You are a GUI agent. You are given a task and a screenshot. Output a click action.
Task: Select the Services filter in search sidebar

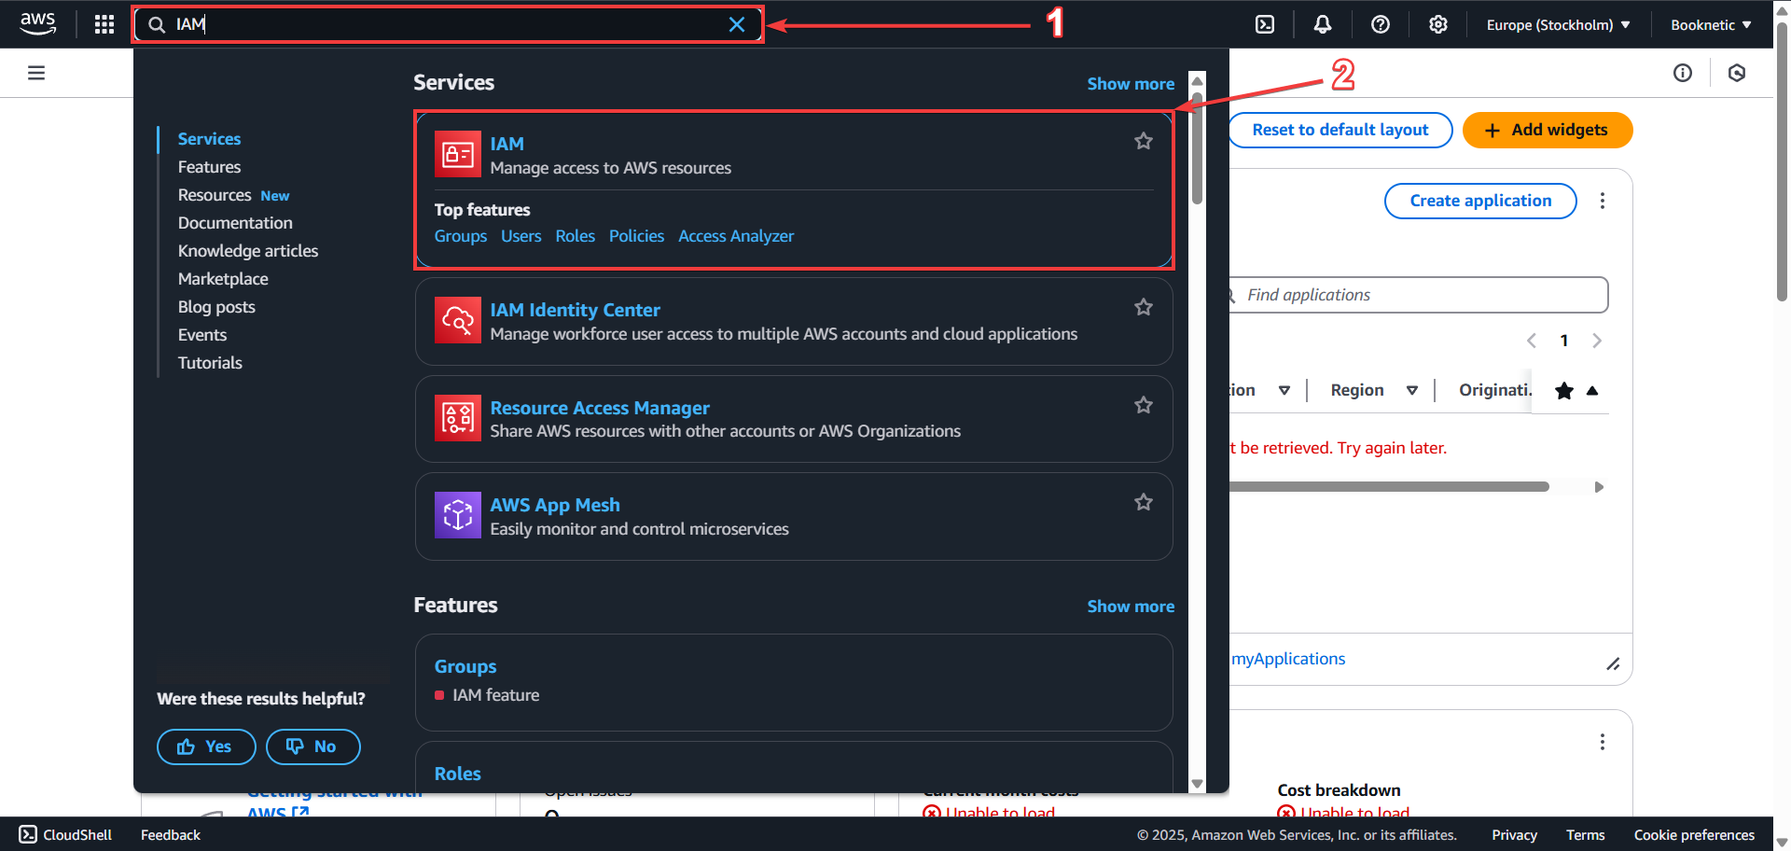tap(209, 139)
